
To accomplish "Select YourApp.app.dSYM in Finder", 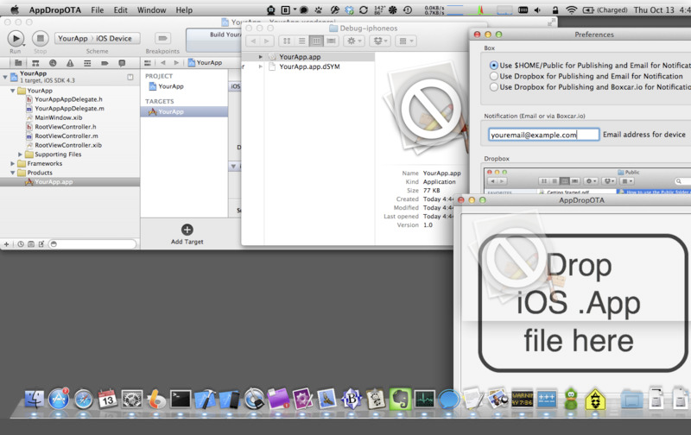I will (x=309, y=66).
